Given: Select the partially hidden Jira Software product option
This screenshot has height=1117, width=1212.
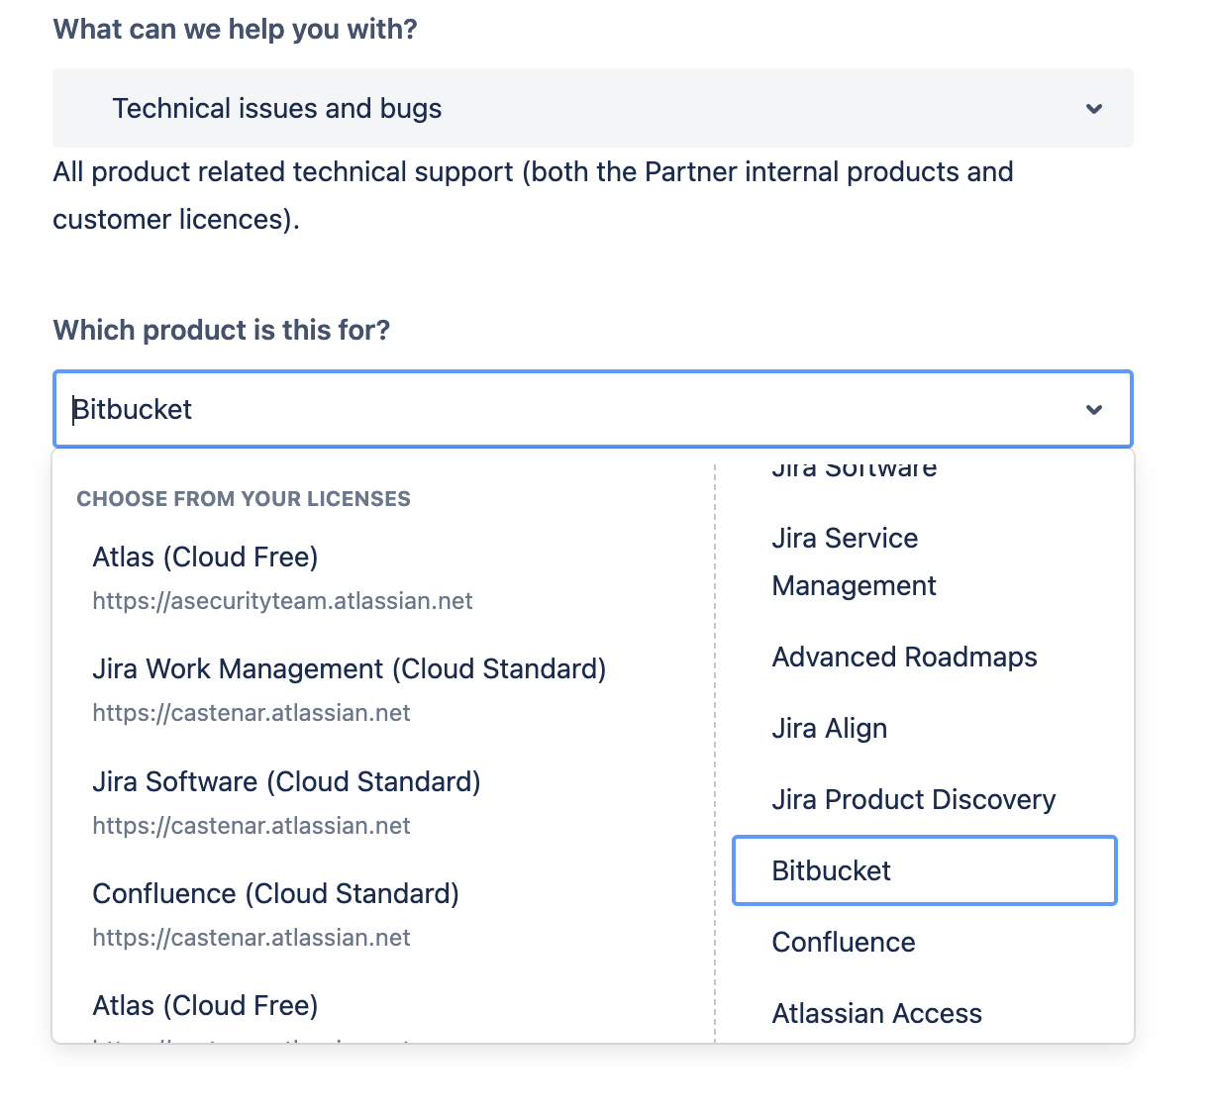Looking at the screenshot, I should [x=854, y=468].
